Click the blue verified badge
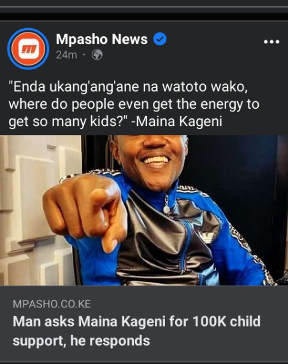 pos(160,39)
